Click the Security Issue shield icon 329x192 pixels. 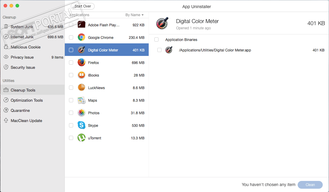click(x=6, y=67)
